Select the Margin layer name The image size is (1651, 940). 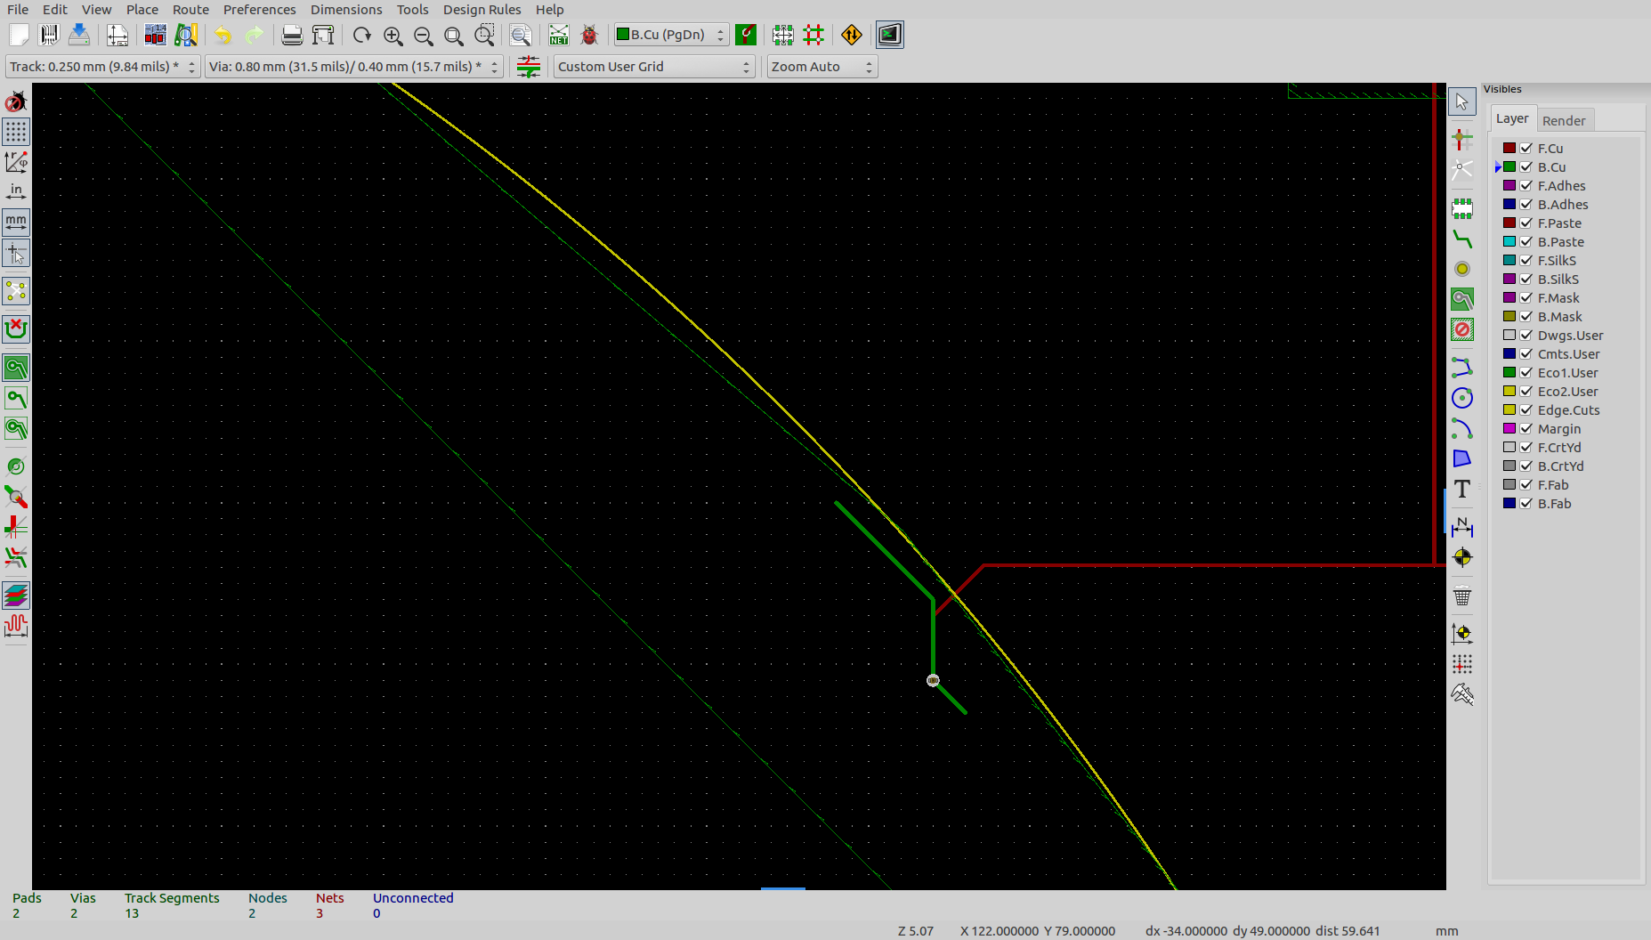click(x=1558, y=429)
